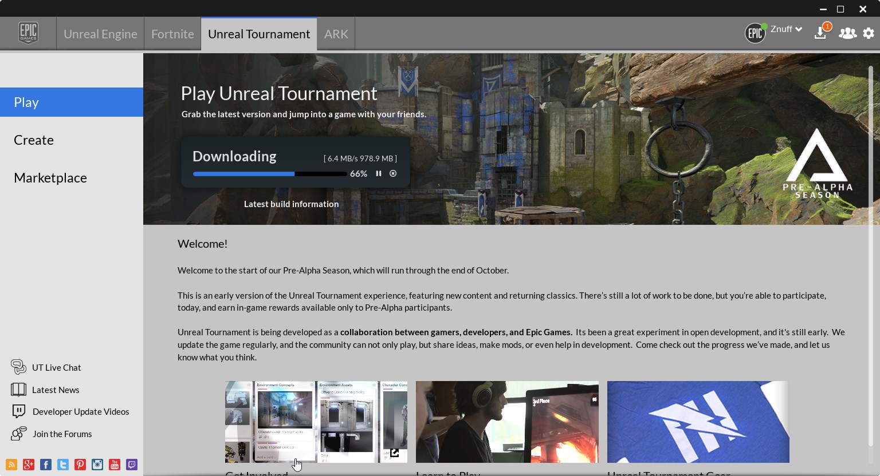880x476 pixels.
Task: Cancel the download in progress
Action: [393, 173]
